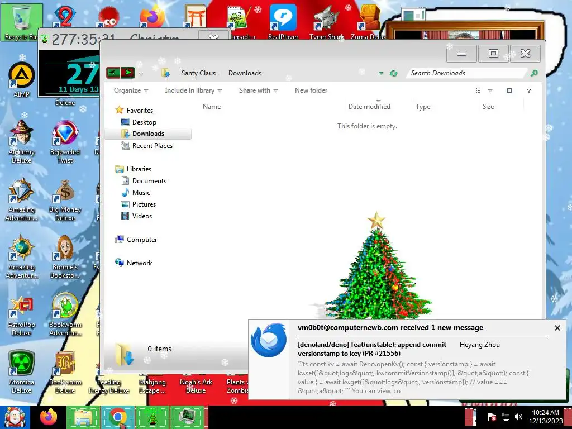This screenshot has height=429, width=572.
Task: Click Downloads breadcrumb in address bar
Action: point(245,73)
